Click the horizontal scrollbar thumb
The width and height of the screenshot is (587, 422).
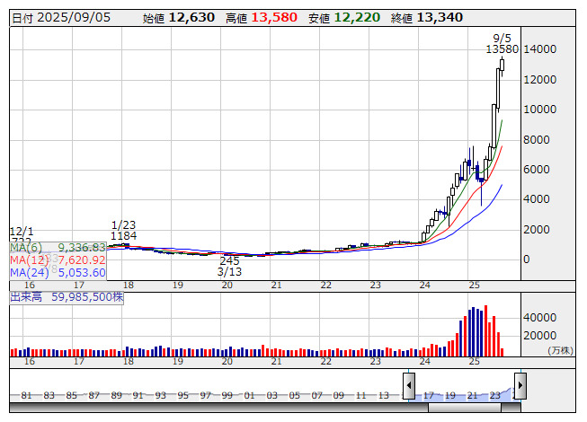464,408
